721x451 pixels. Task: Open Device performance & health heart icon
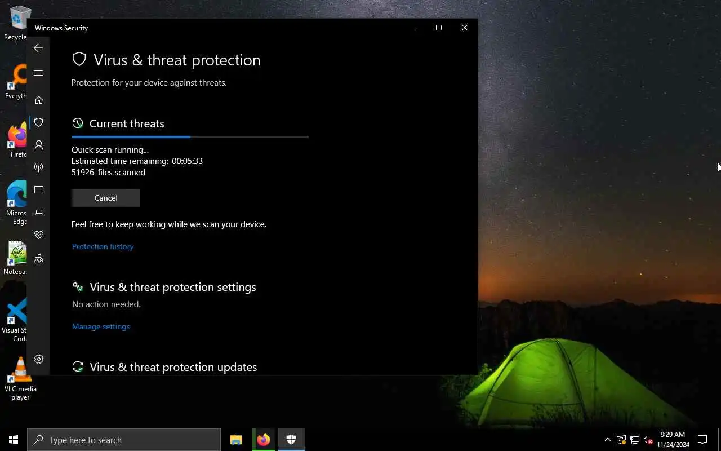coord(39,235)
